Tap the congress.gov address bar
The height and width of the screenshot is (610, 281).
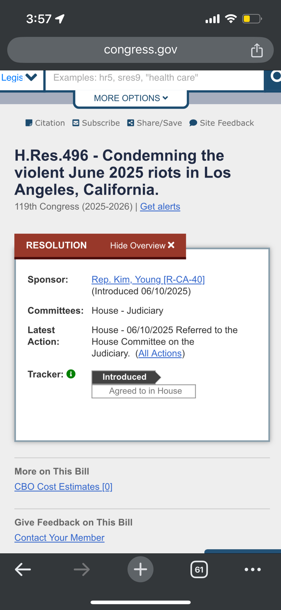[x=140, y=50]
